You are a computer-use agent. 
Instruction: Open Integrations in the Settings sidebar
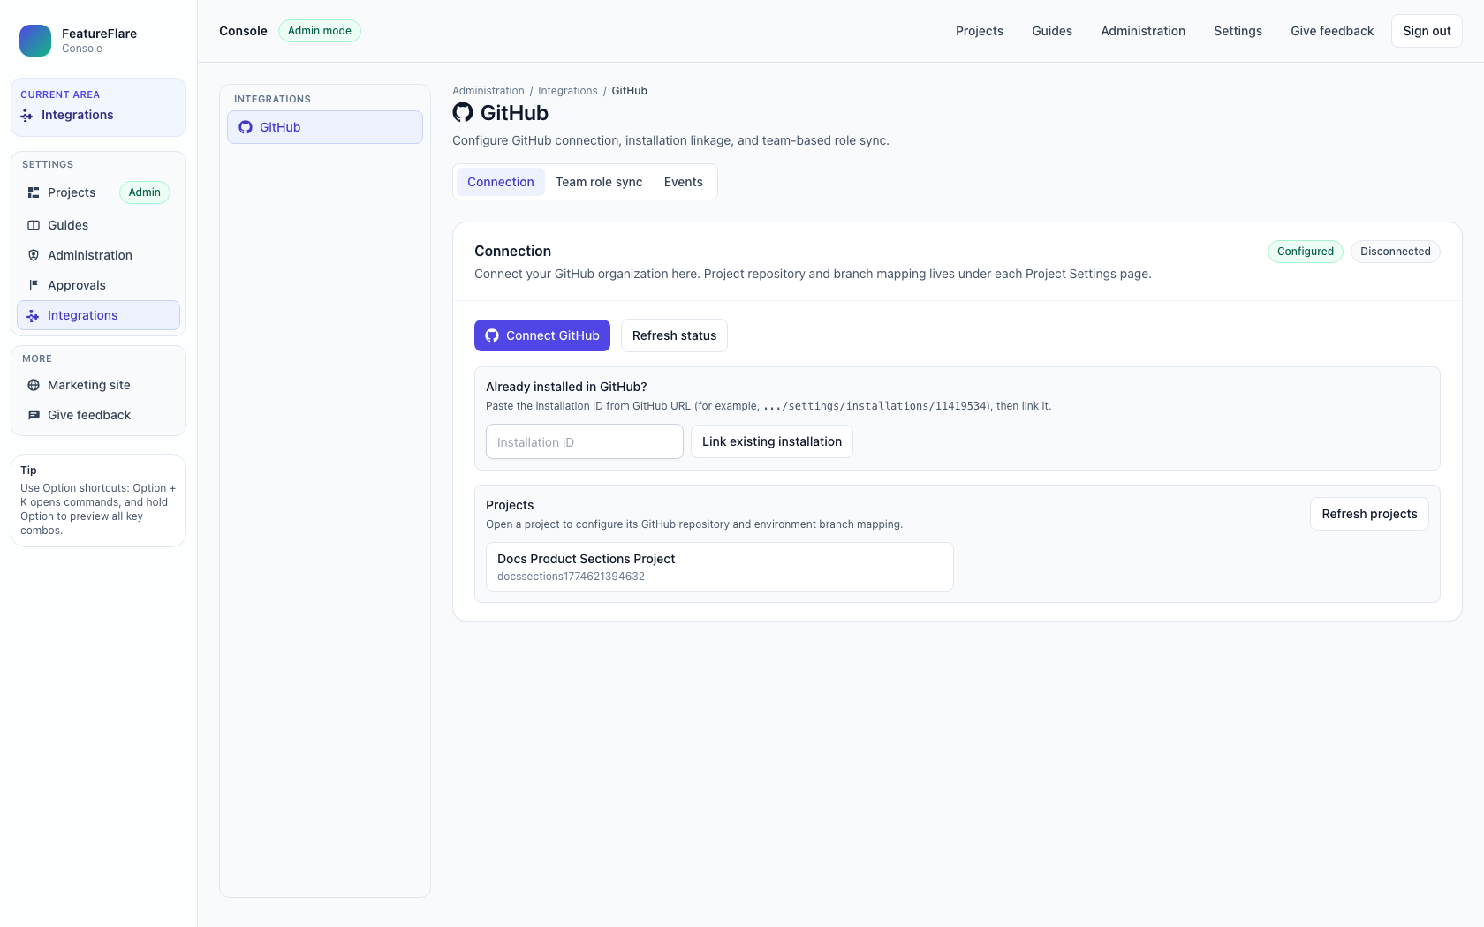[98, 315]
